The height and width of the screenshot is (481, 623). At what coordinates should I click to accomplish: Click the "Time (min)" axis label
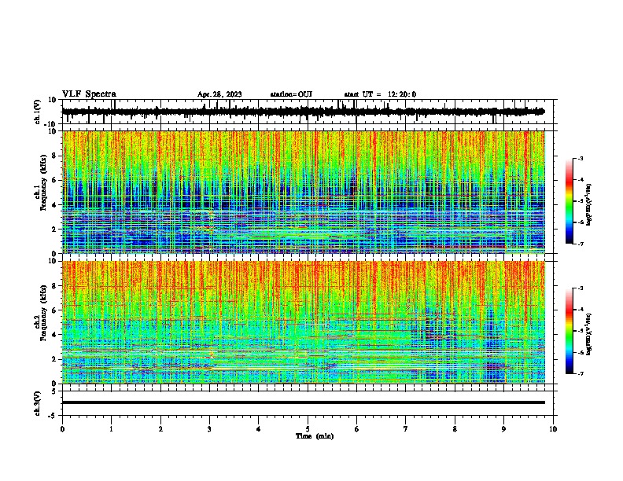point(315,436)
